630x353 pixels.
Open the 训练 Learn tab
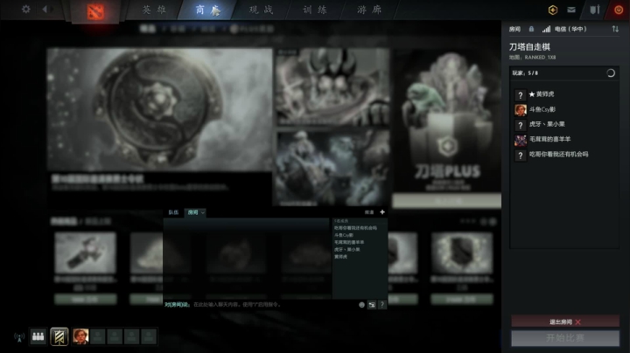pos(315,10)
